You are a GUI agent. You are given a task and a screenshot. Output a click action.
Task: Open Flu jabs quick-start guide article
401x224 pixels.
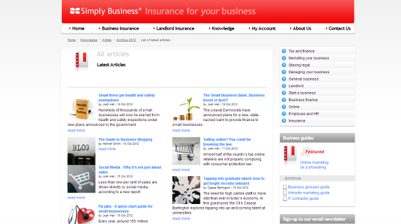point(125,209)
